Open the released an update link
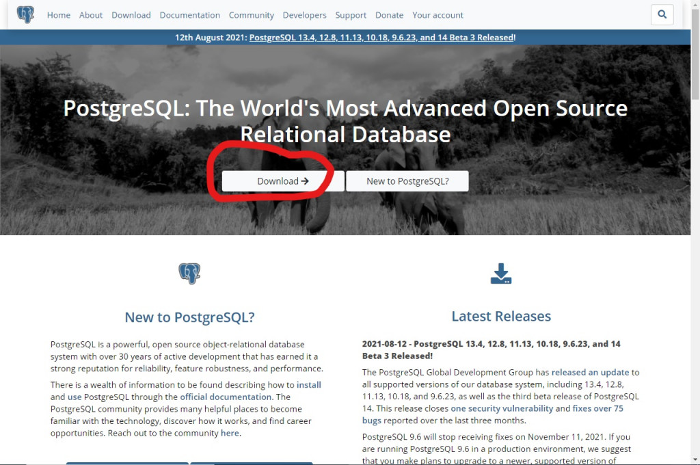 point(590,372)
